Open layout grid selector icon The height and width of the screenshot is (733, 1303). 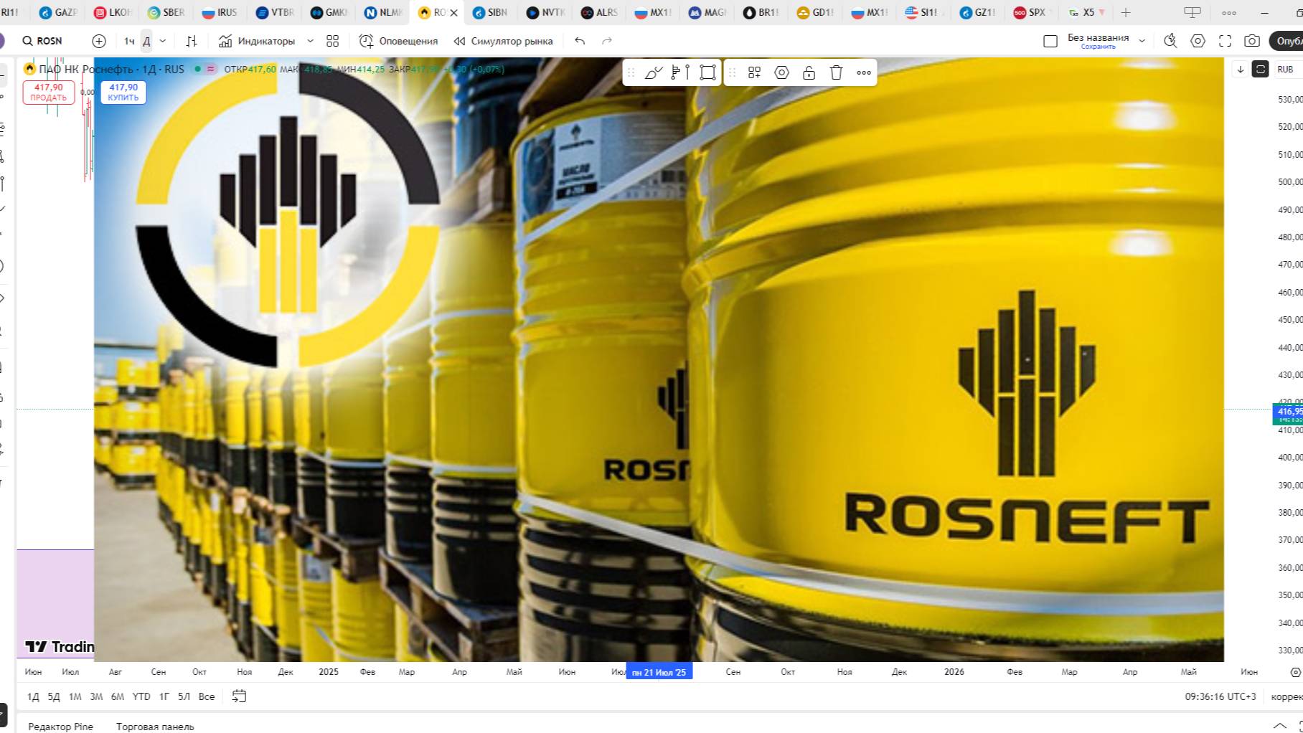[332, 41]
